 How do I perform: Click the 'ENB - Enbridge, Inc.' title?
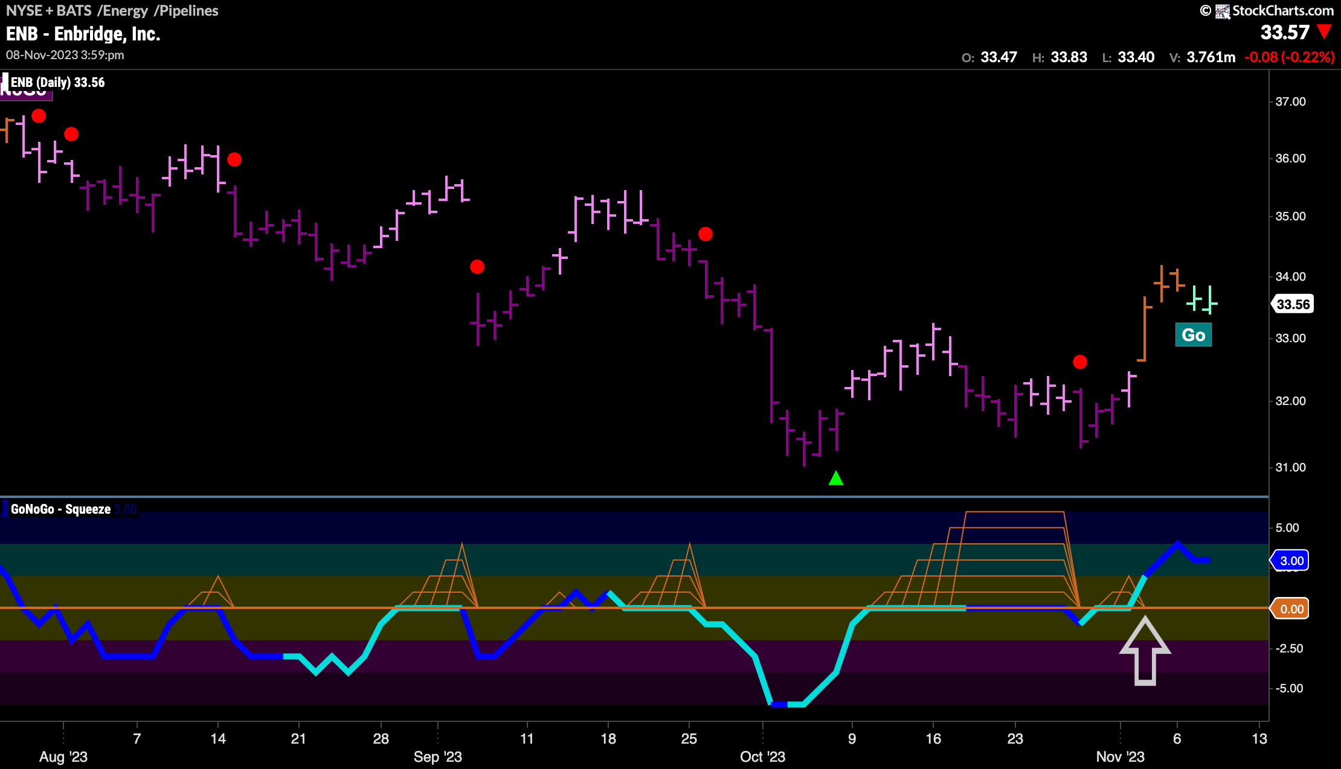tap(83, 34)
